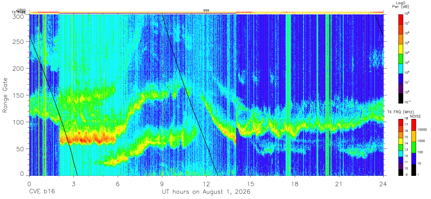This screenshot has height=199, width=431.
Task: Select the 'UT hours on August 1, 2026' axis title
Action: pyautogui.click(x=206, y=192)
